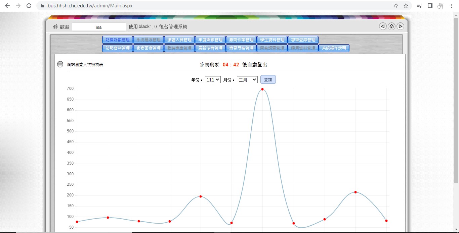
Task: Bookmark this page with the star
Action: [x=406, y=6]
